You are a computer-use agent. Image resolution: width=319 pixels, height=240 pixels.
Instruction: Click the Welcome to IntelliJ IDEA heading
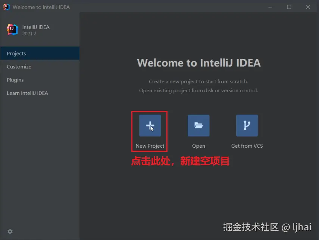(199, 63)
